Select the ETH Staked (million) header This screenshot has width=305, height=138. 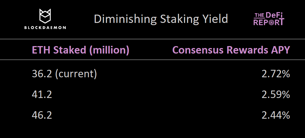[81, 50]
